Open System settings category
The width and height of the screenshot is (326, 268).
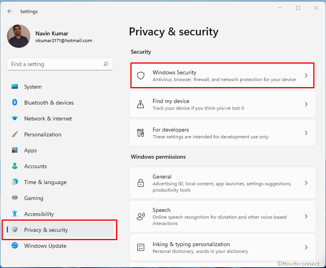coord(60,87)
